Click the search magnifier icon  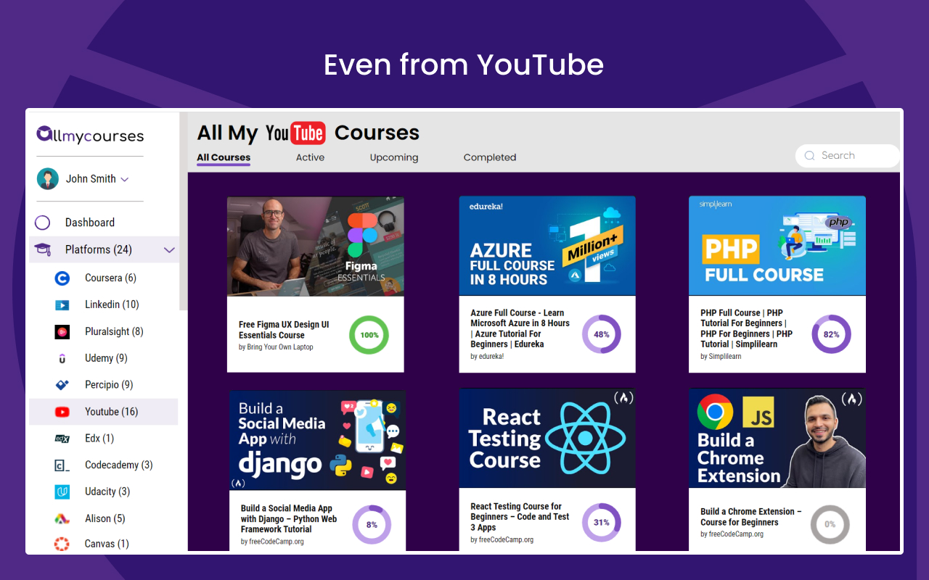[x=809, y=155]
